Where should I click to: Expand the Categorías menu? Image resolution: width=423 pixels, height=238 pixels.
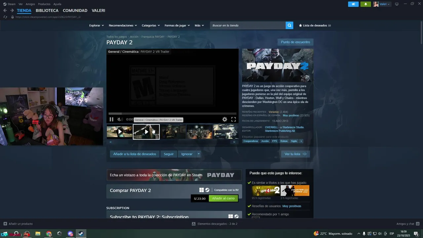(x=151, y=25)
